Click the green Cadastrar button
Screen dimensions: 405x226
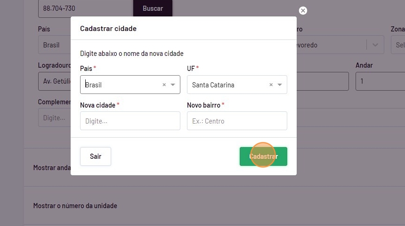[263, 156]
